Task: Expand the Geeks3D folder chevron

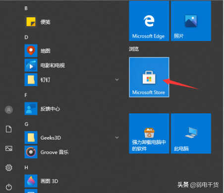Action: click(117, 138)
